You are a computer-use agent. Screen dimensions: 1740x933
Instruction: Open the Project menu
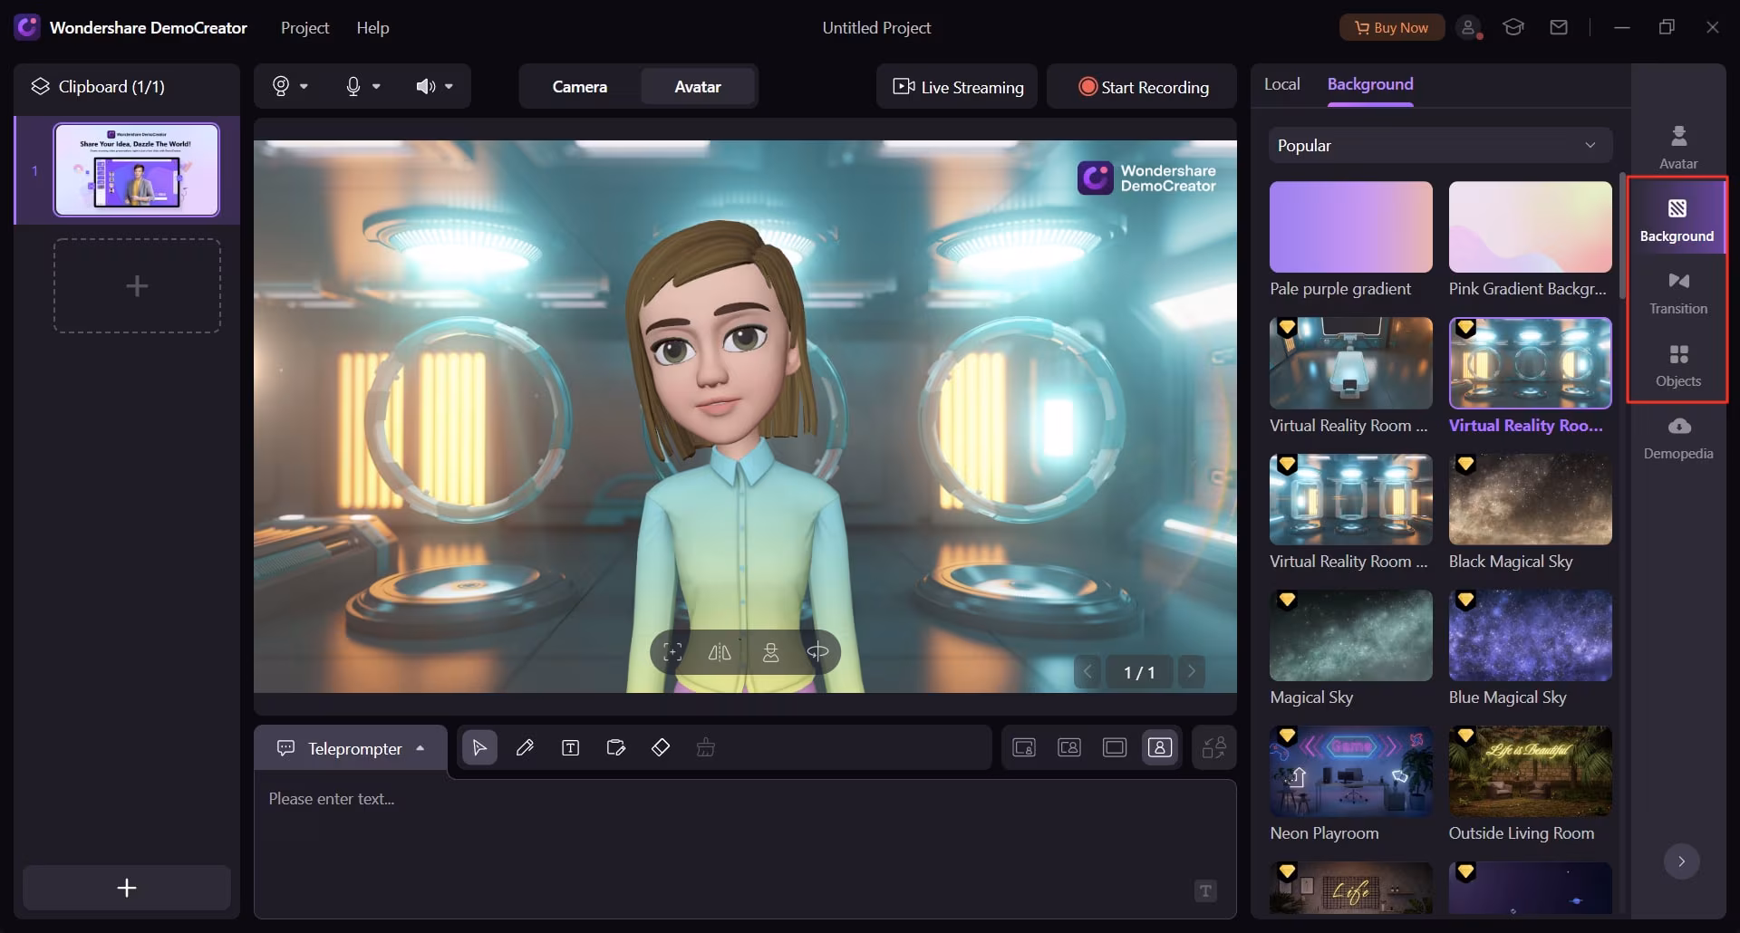[x=304, y=28]
